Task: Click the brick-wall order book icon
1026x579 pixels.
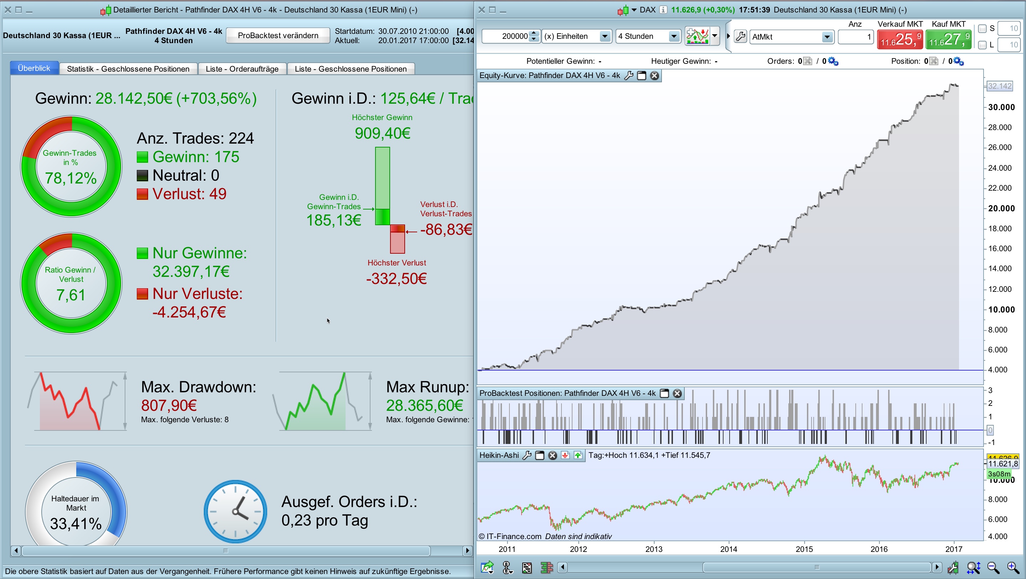Action: [546, 568]
